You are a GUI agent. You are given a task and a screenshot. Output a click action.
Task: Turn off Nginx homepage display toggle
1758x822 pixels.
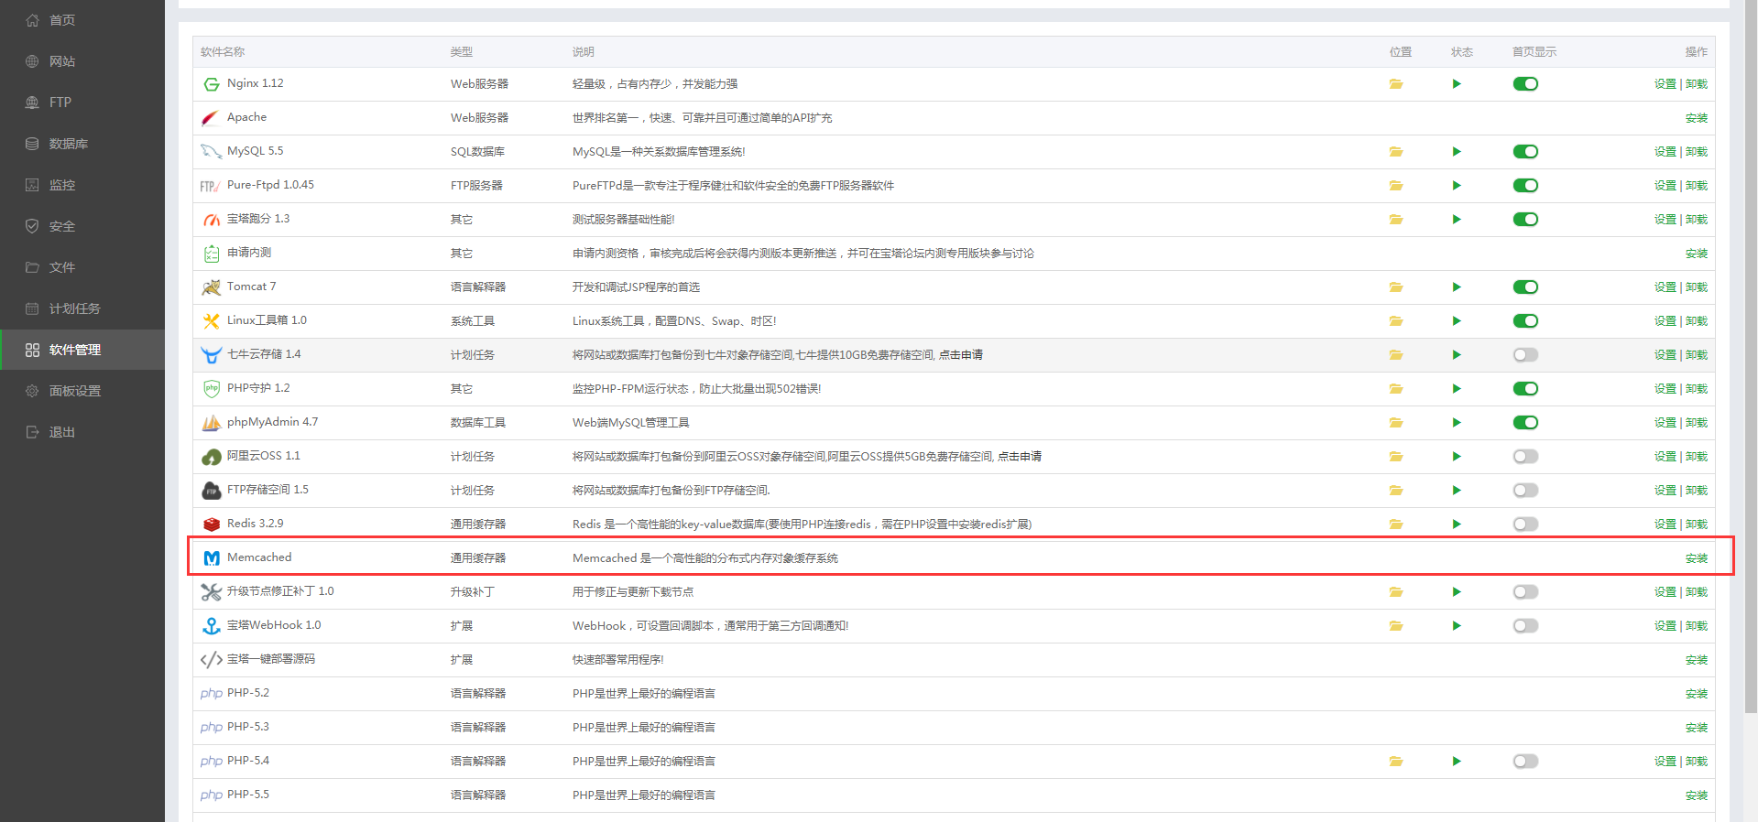click(1525, 84)
